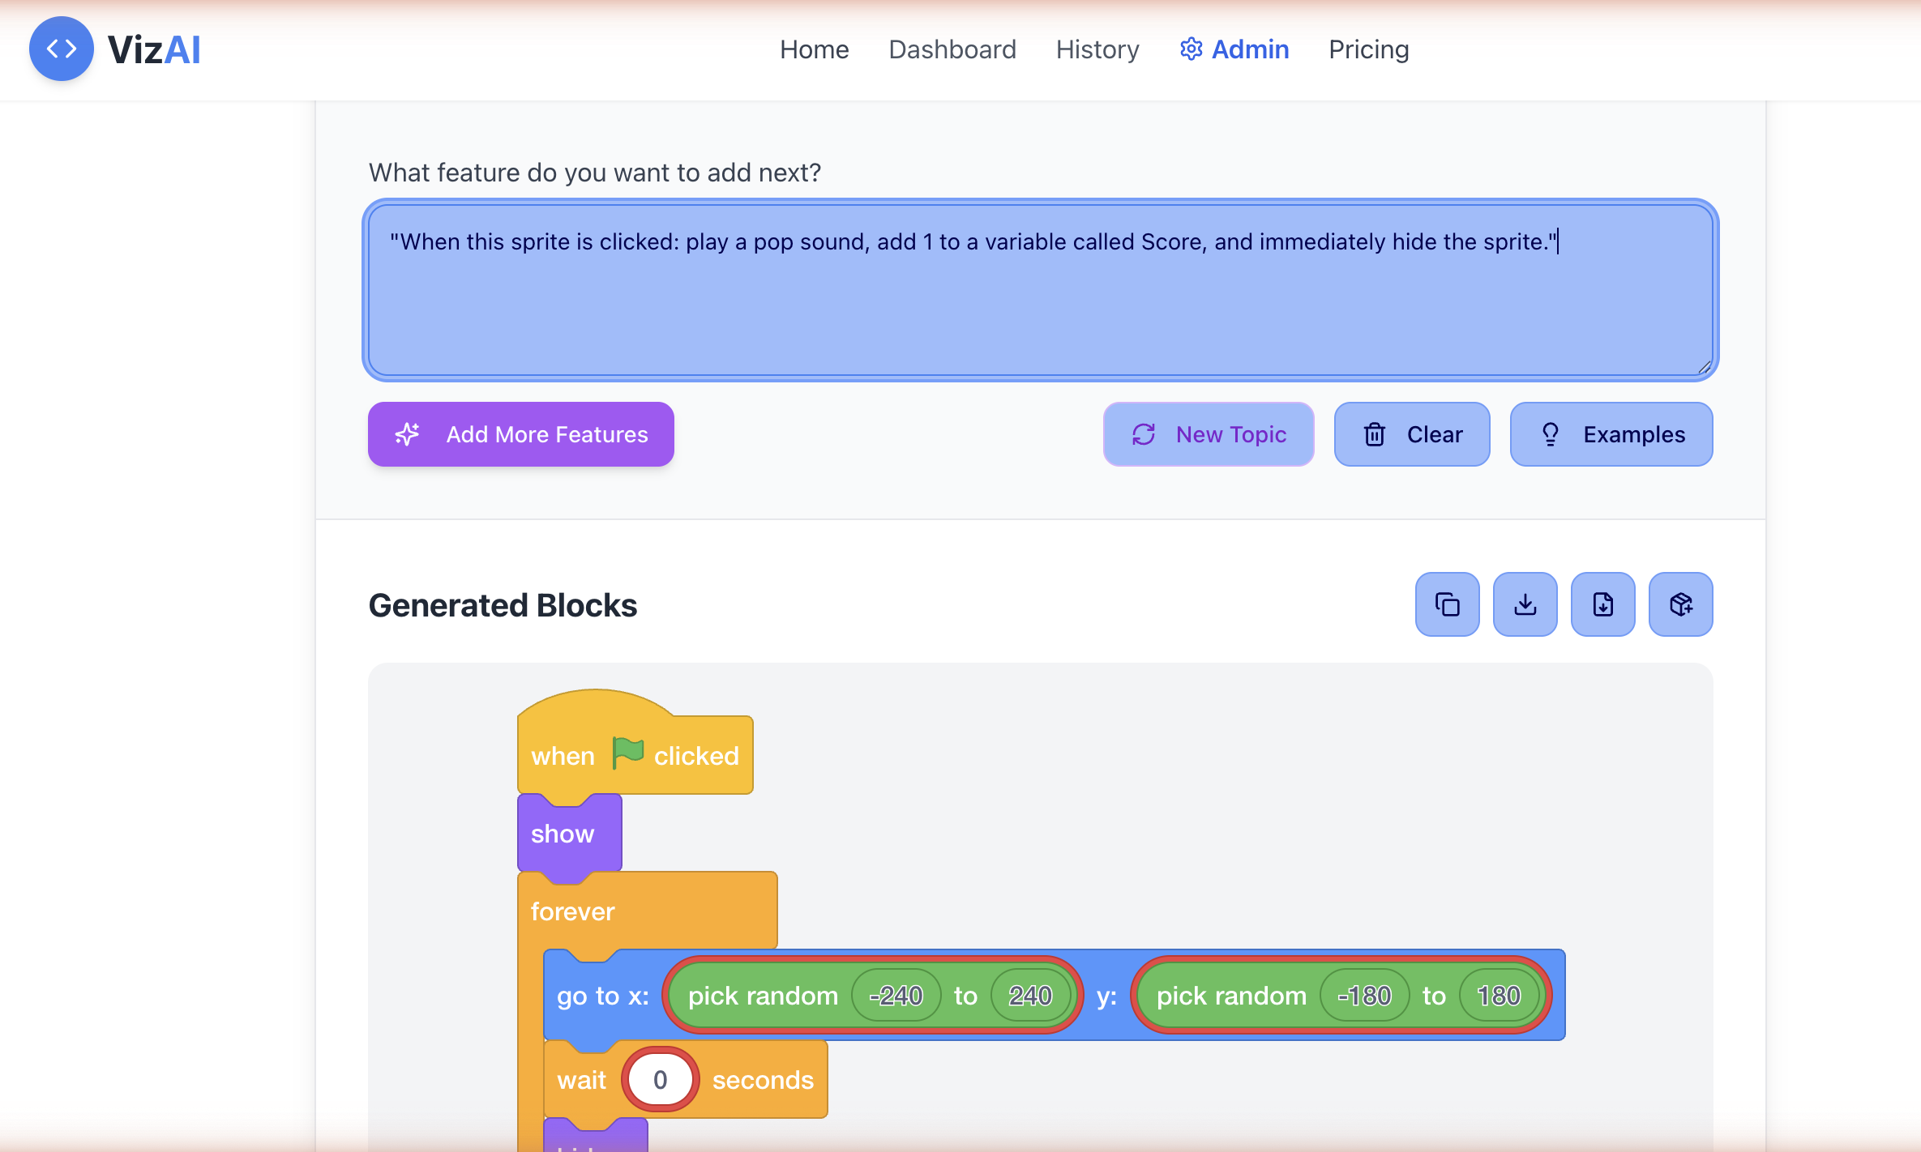This screenshot has height=1152, width=1921.
Task: Click the settings gear next to Admin
Action: 1191,49
